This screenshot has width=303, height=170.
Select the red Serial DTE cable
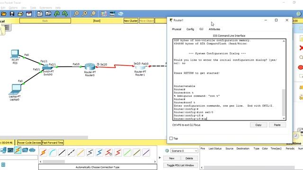(x=118, y=153)
